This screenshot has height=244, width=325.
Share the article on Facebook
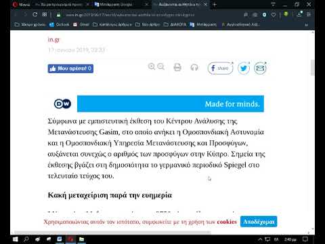coord(220,68)
